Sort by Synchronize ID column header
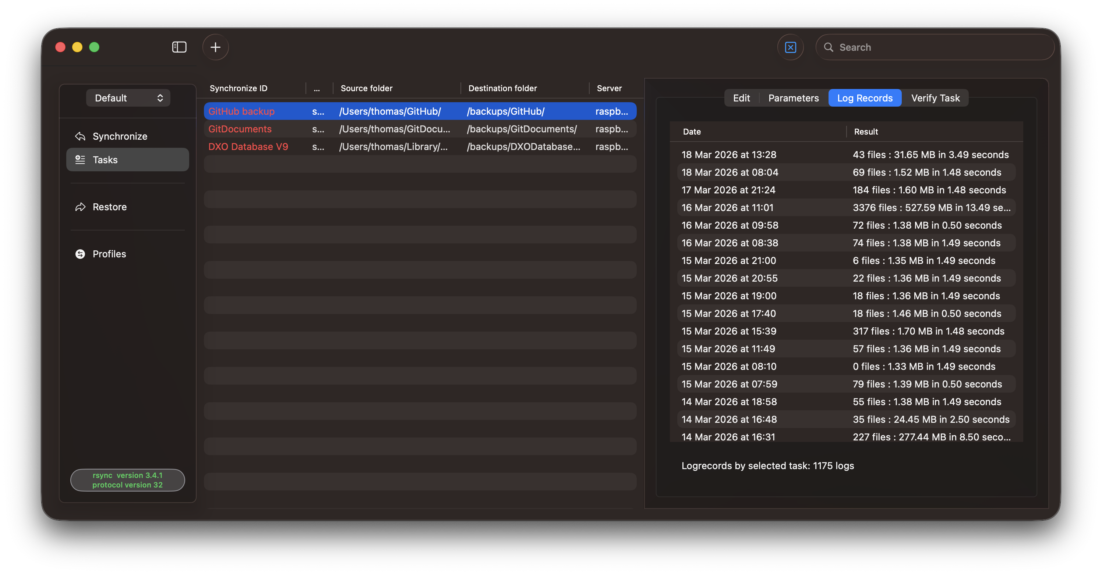Image resolution: width=1102 pixels, height=575 pixels. pyautogui.click(x=238, y=88)
